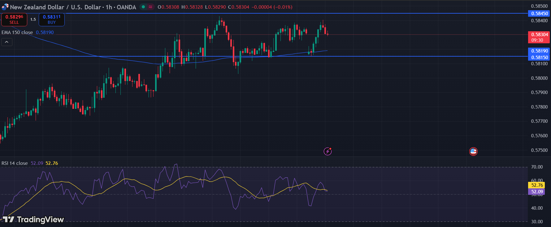
Task: Click the pink data status wave icon
Action: [x=150, y=7]
